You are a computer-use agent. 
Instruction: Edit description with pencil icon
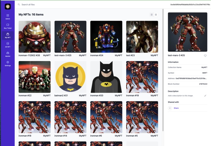coord(205,96)
